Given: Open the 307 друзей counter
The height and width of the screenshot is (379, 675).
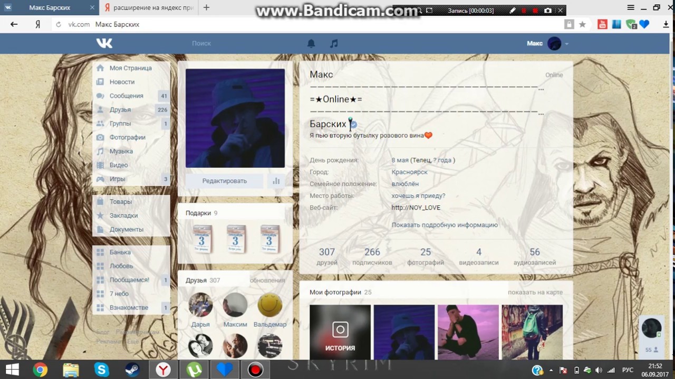Looking at the screenshot, I should point(327,256).
